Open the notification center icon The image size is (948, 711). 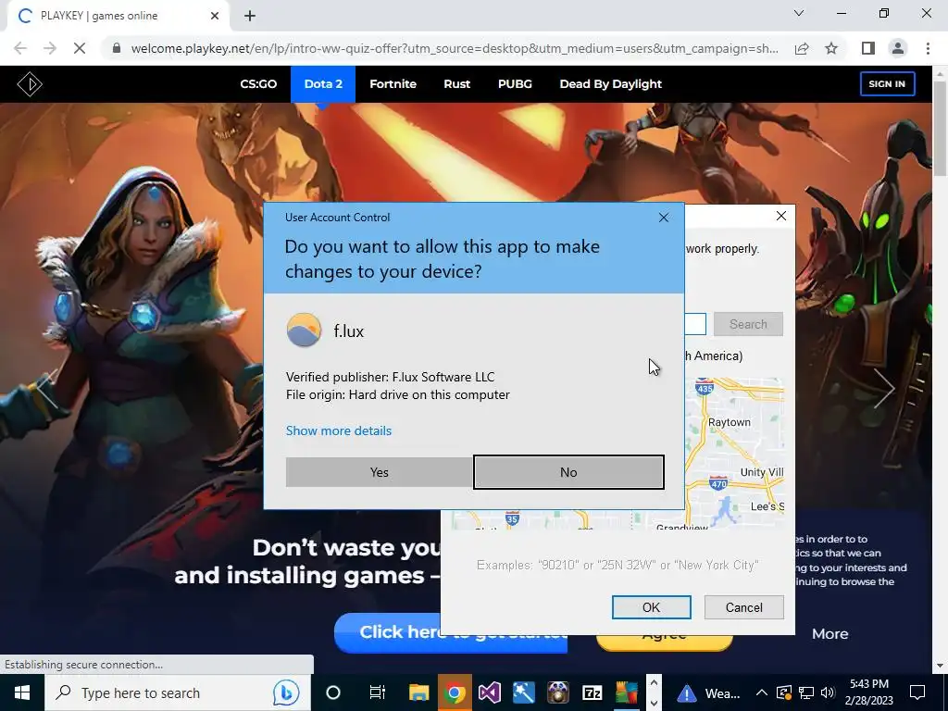[917, 692]
